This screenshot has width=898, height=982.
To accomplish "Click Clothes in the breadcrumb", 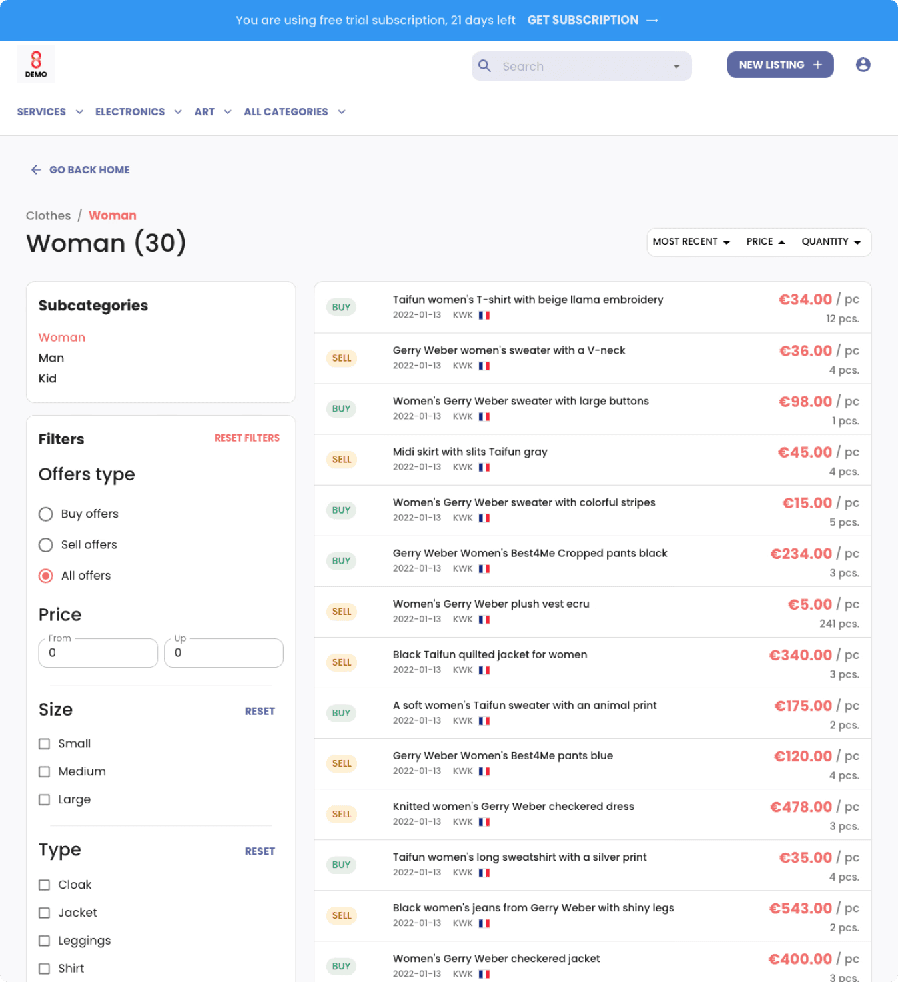I will coord(49,216).
